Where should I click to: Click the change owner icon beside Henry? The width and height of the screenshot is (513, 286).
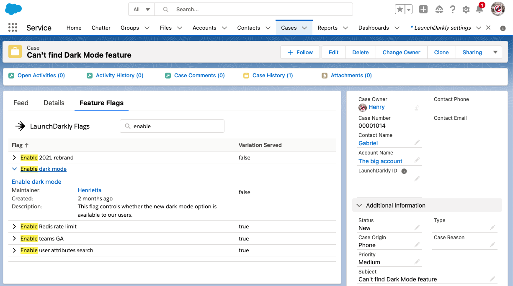[x=417, y=108]
